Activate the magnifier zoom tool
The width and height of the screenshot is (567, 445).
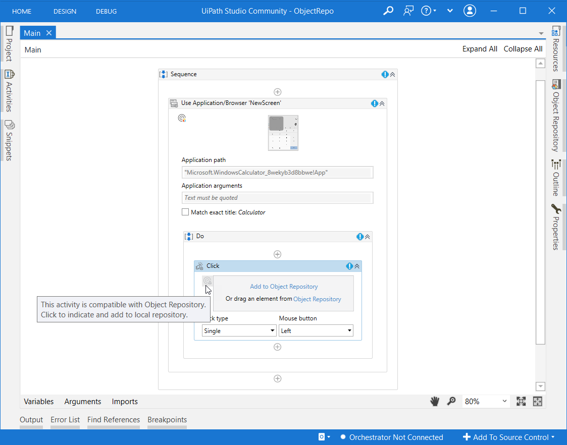(451, 401)
